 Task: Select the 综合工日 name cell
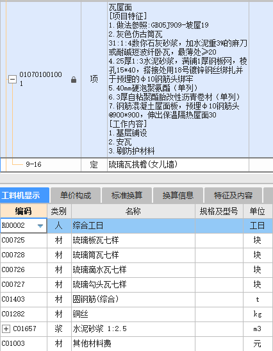click(x=133, y=226)
